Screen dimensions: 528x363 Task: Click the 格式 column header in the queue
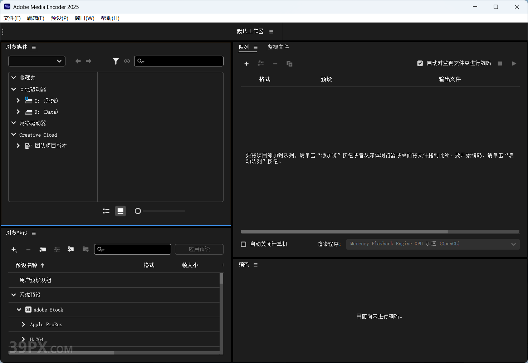click(x=265, y=79)
